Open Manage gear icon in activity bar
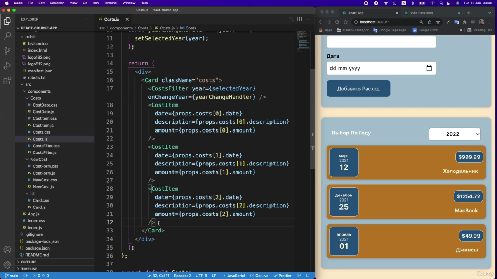The width and height of the screenshot is (497, 279). 7,265
